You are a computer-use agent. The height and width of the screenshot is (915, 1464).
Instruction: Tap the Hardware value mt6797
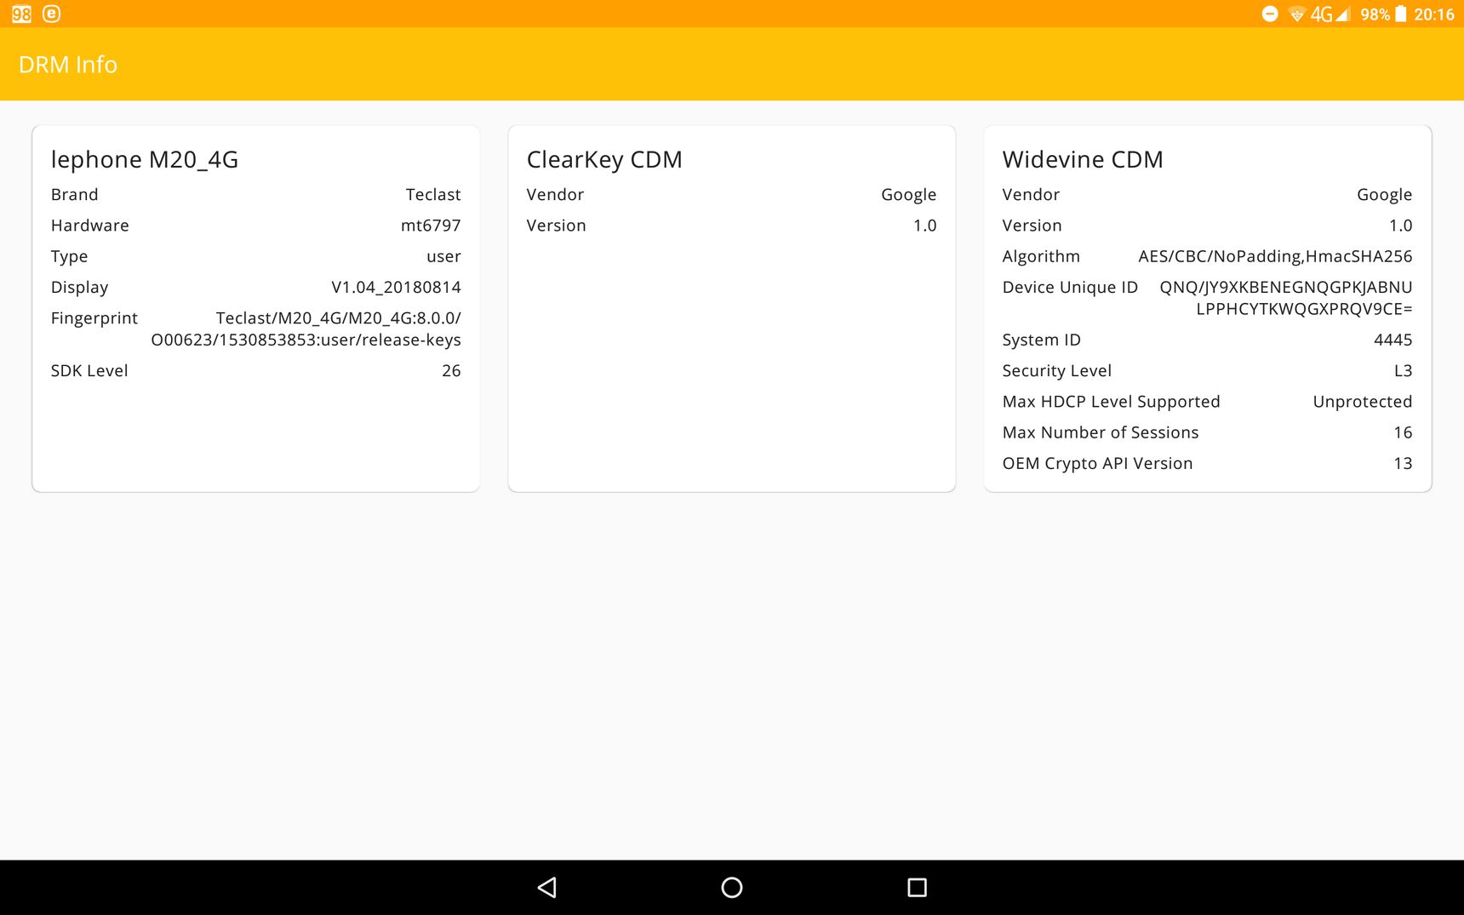[x=431, y=225]
